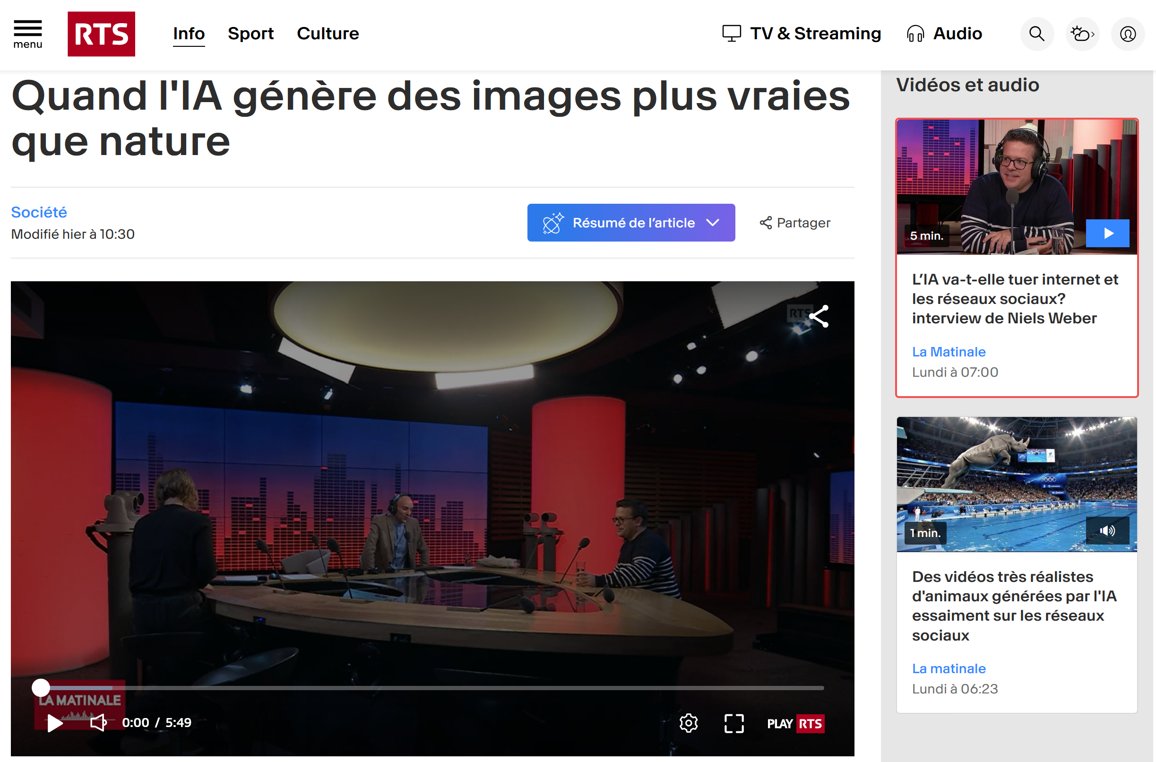This screenshot has height=762, width=1156.
Task: Open the search function
Action: pyautogui.click(x=1036, y=34)
